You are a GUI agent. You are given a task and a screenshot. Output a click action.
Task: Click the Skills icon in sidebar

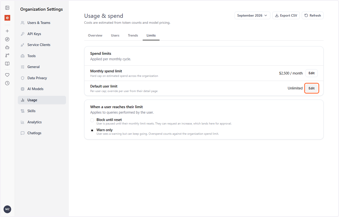tap(23, 111)
